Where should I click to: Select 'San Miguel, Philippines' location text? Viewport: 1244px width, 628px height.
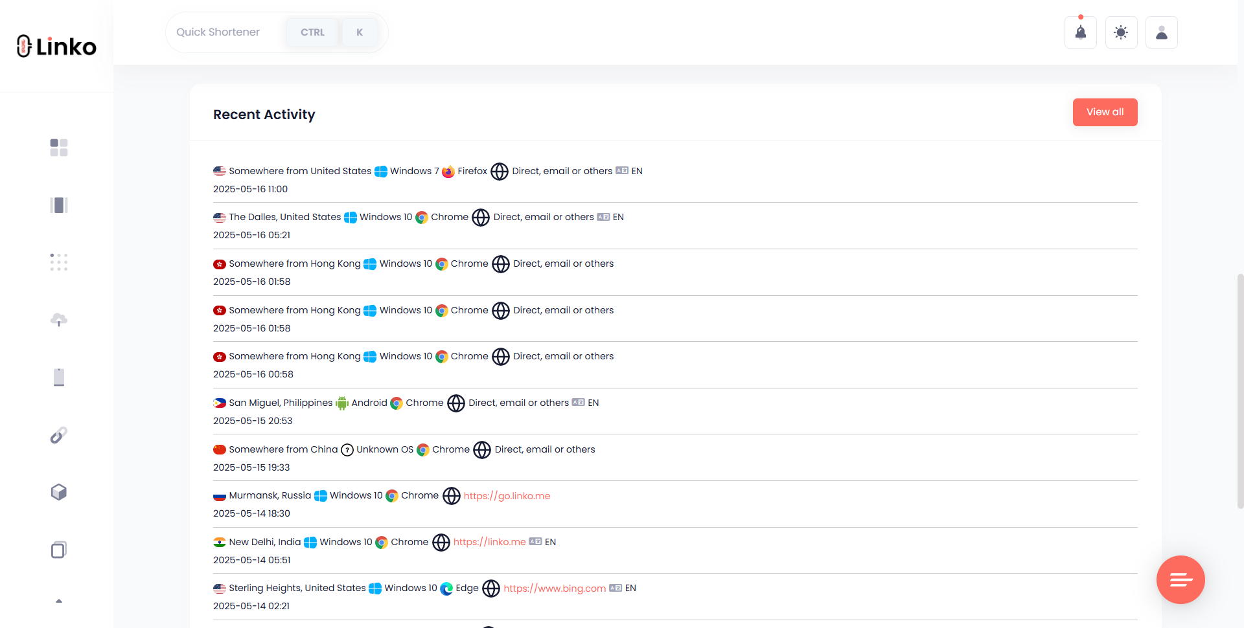point(281,403)
